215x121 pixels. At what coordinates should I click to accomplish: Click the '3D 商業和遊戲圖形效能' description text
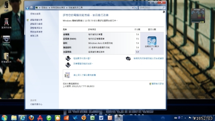point(99,47)
